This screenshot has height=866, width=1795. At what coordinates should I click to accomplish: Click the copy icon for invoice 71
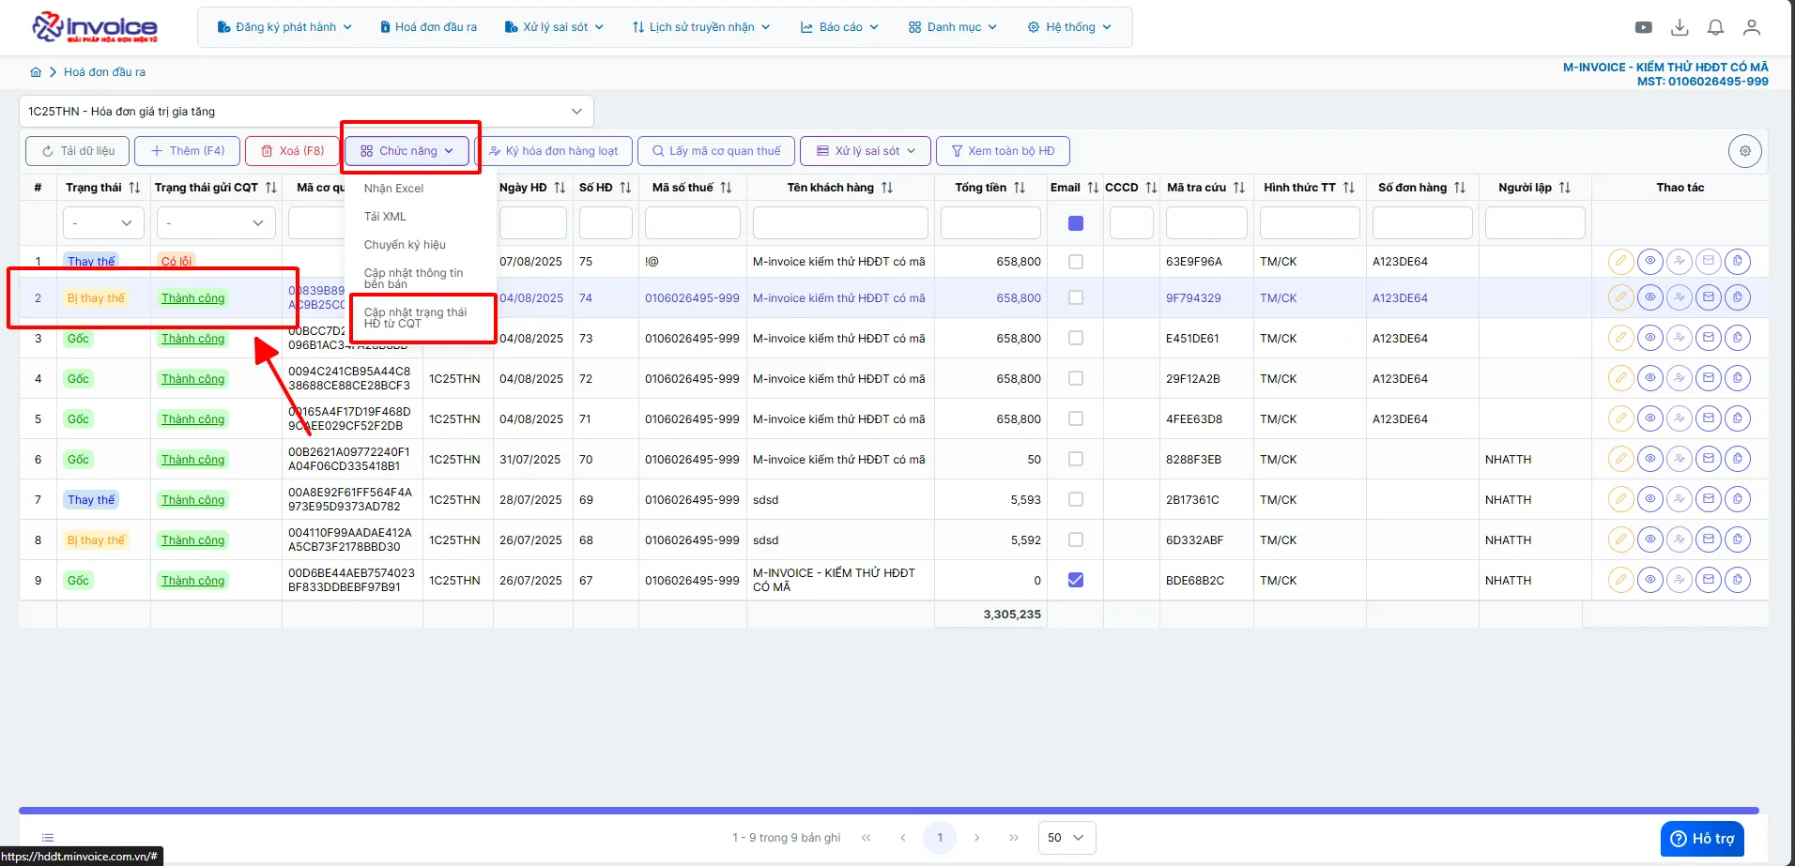tap(1738, 418)
